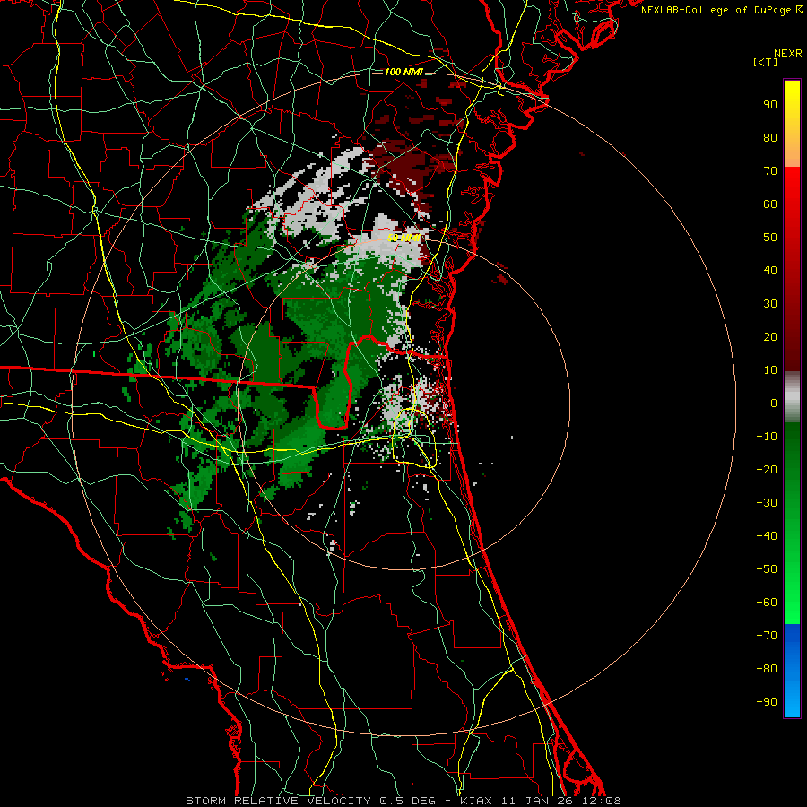
Task: Click the [KT] units label
Action: pos(766,62)
